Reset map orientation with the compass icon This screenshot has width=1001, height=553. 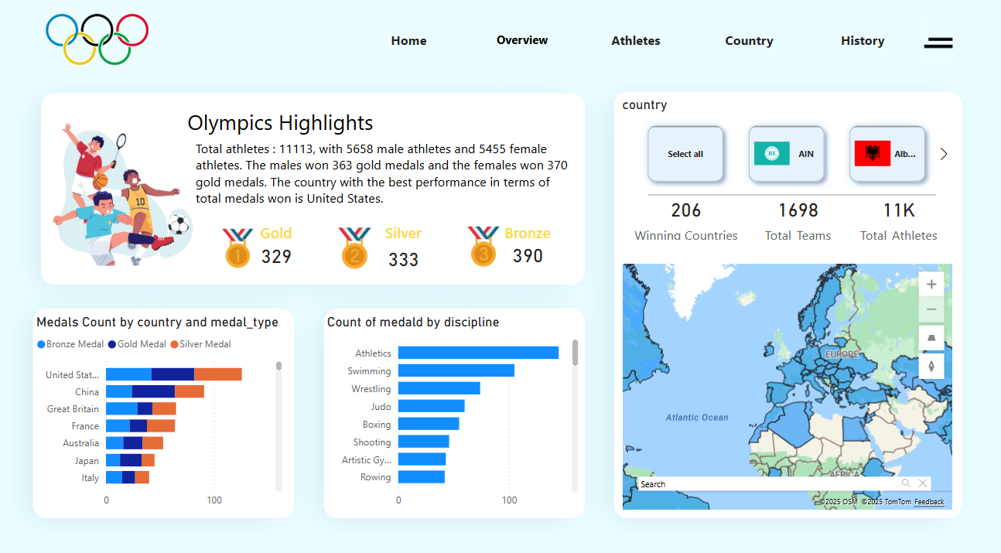tap(931, 365)
